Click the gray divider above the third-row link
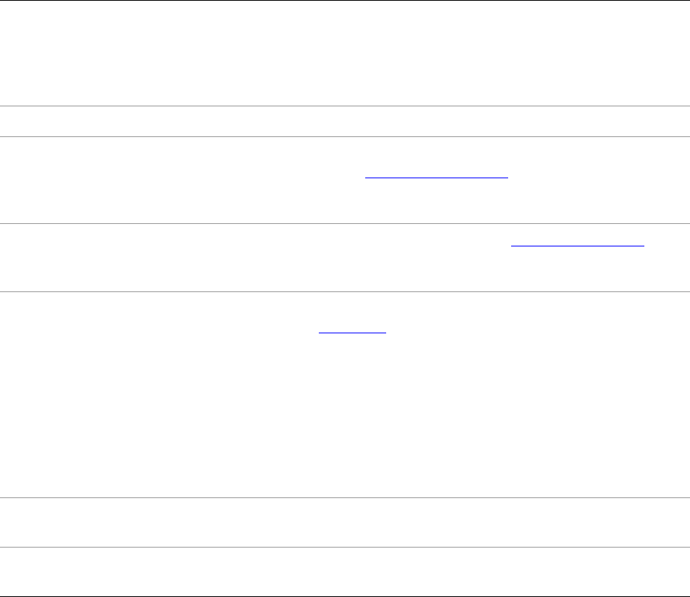Image resolution: width=690 pixels, height=597 pixels. pos(344,136)
